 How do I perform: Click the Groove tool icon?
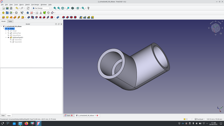(x=36, y=17)
